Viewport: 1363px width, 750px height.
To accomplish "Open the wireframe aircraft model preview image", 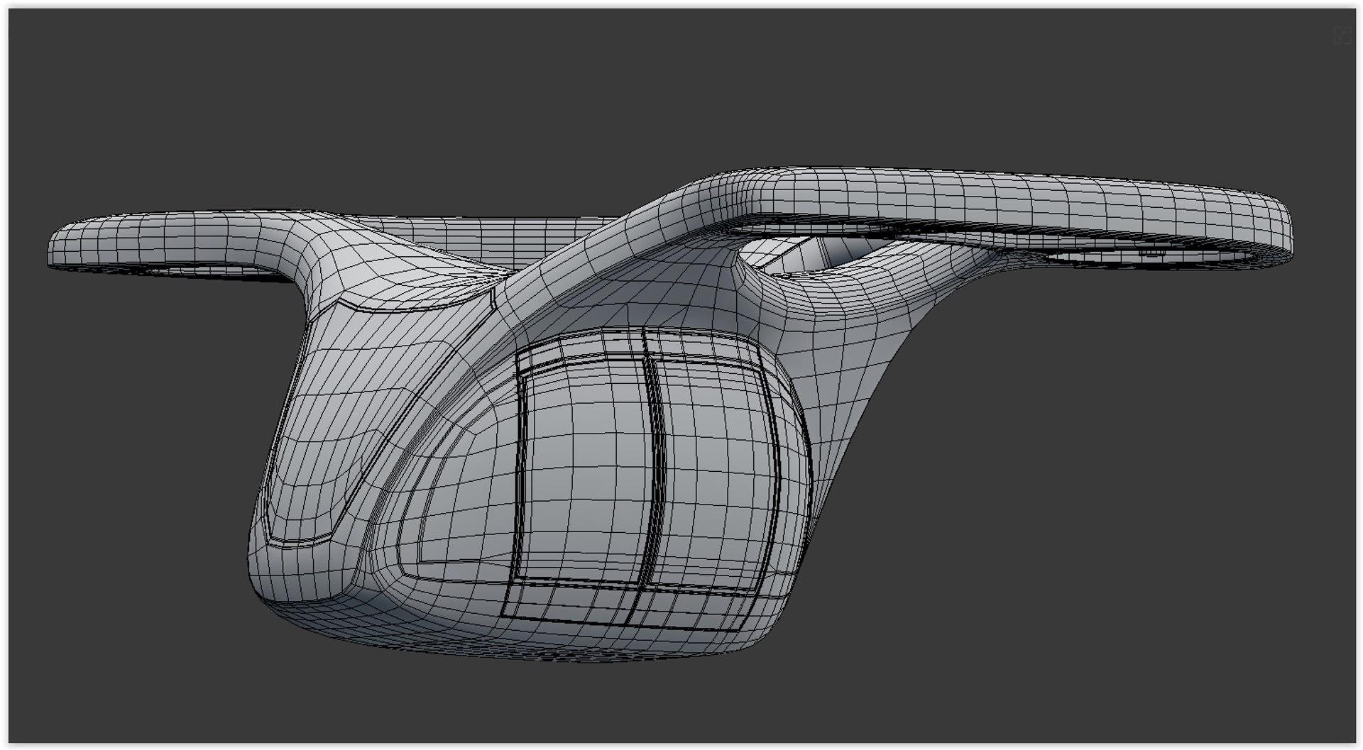I will pos(681,375).
